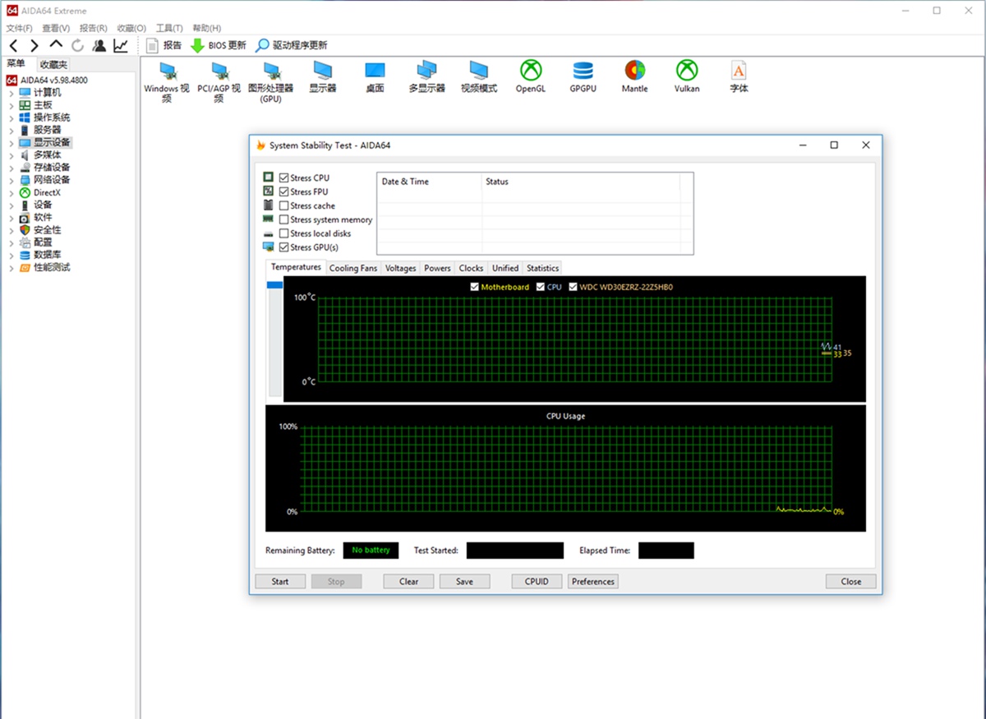The image size is (986, 719).
Task: Open the 文件(F) menu
Action: coord(20,28)
